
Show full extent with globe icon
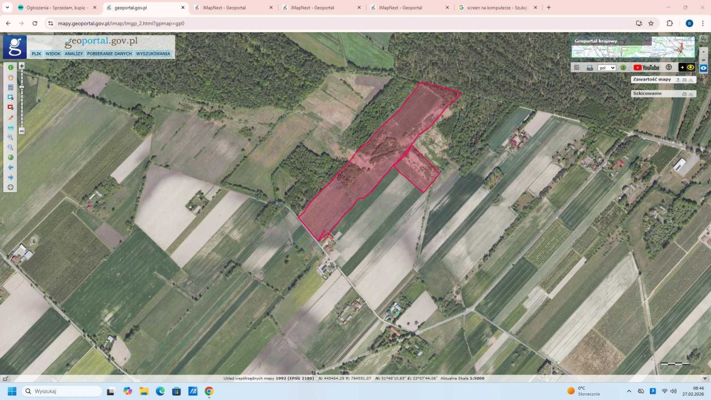coord(11,157)
